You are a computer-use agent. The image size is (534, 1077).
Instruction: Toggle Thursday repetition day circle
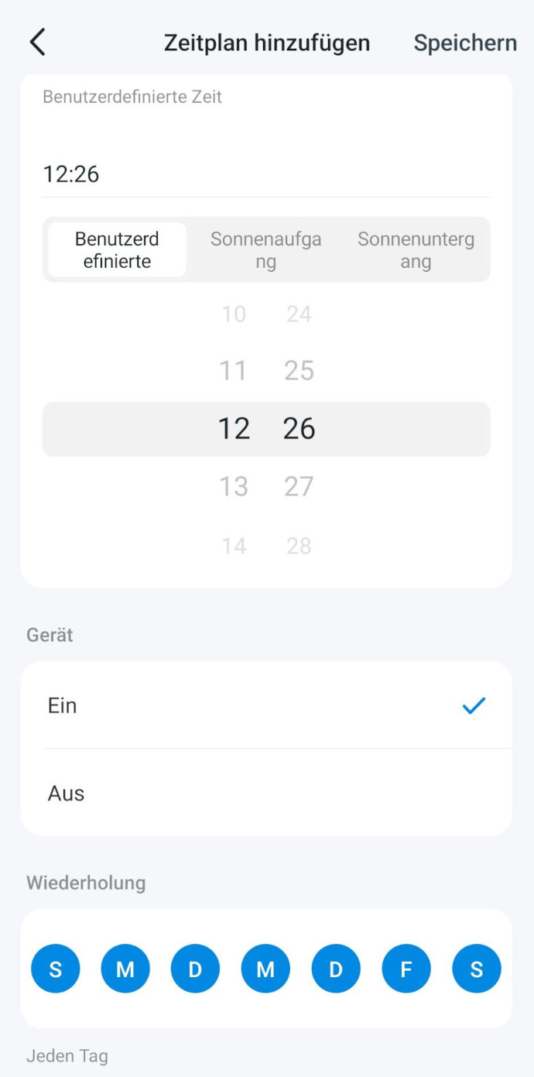[336, 969]
